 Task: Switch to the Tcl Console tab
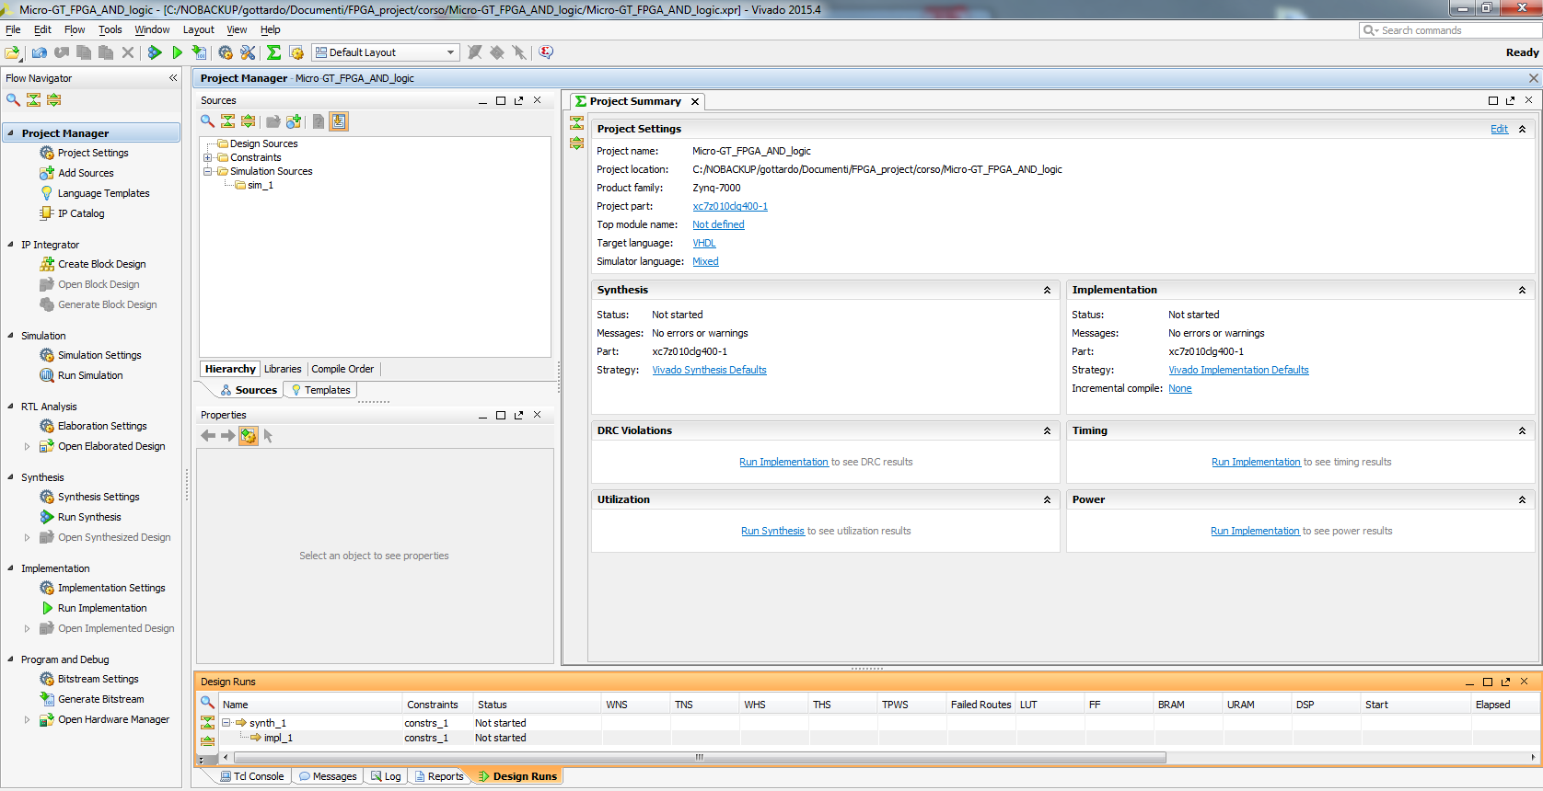tap(251, 776)
